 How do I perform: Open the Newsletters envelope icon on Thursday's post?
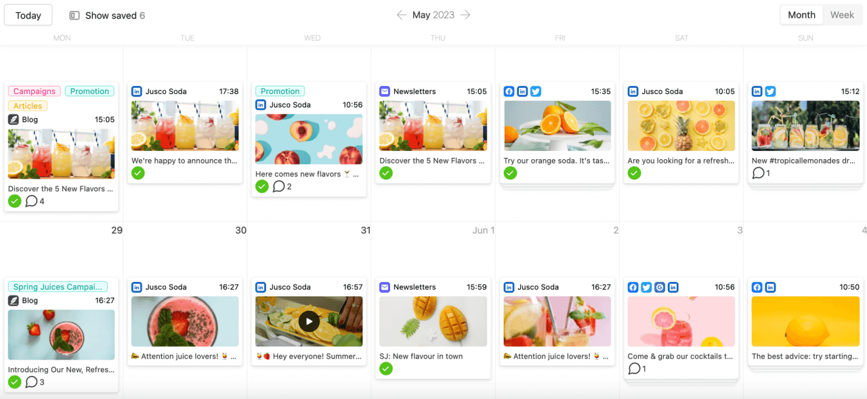pos(385,91)
